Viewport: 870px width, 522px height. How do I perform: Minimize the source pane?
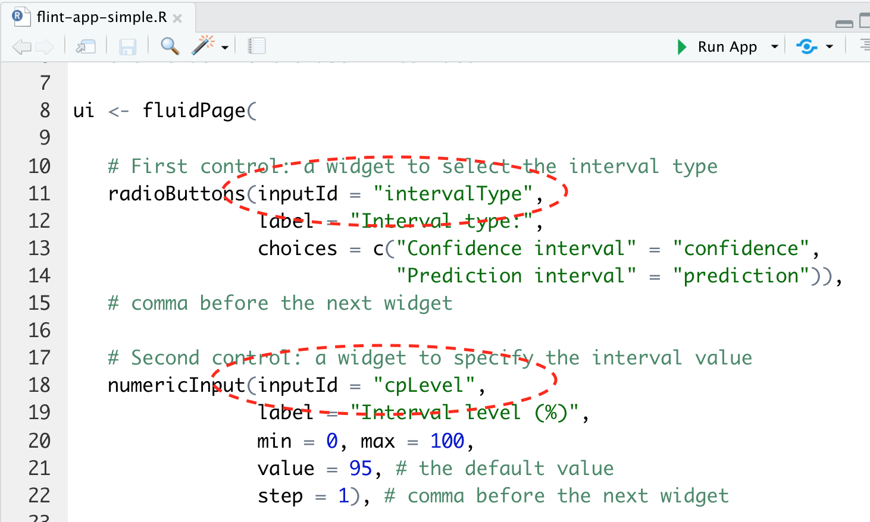coord(844,24)
